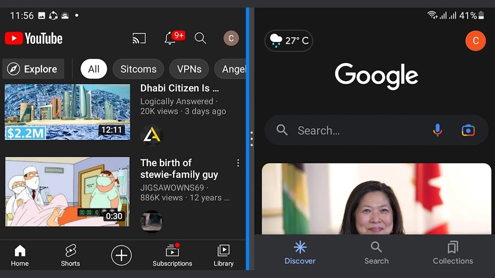
Task: Open more options for stewie-family guy video
Action: (x=238, y=163)
